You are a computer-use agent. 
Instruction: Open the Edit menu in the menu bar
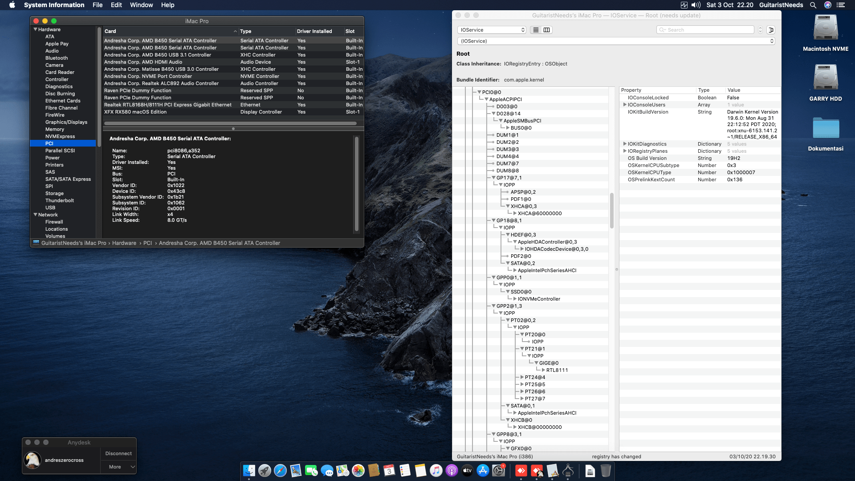tap(116, 5)
